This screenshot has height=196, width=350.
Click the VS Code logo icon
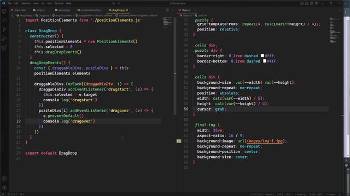click(3, 3)
